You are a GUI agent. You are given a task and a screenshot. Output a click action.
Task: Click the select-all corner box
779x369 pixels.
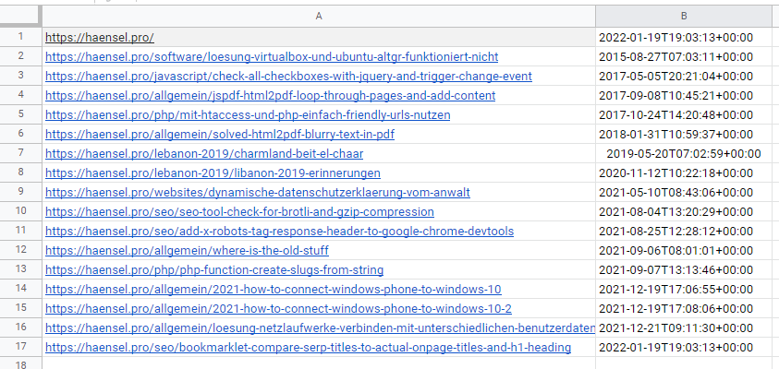point(20,17)
